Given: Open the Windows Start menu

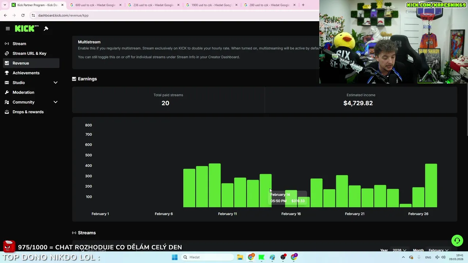Looking at the screenshot, I should [x=174, y=257].
